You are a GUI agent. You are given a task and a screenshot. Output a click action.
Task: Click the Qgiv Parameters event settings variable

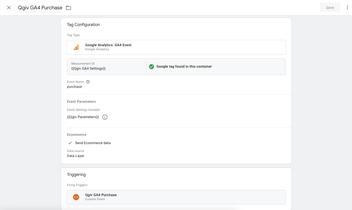[x=83, y=117]
